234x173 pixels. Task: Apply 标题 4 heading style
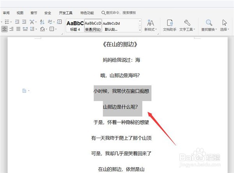(75, 26)
